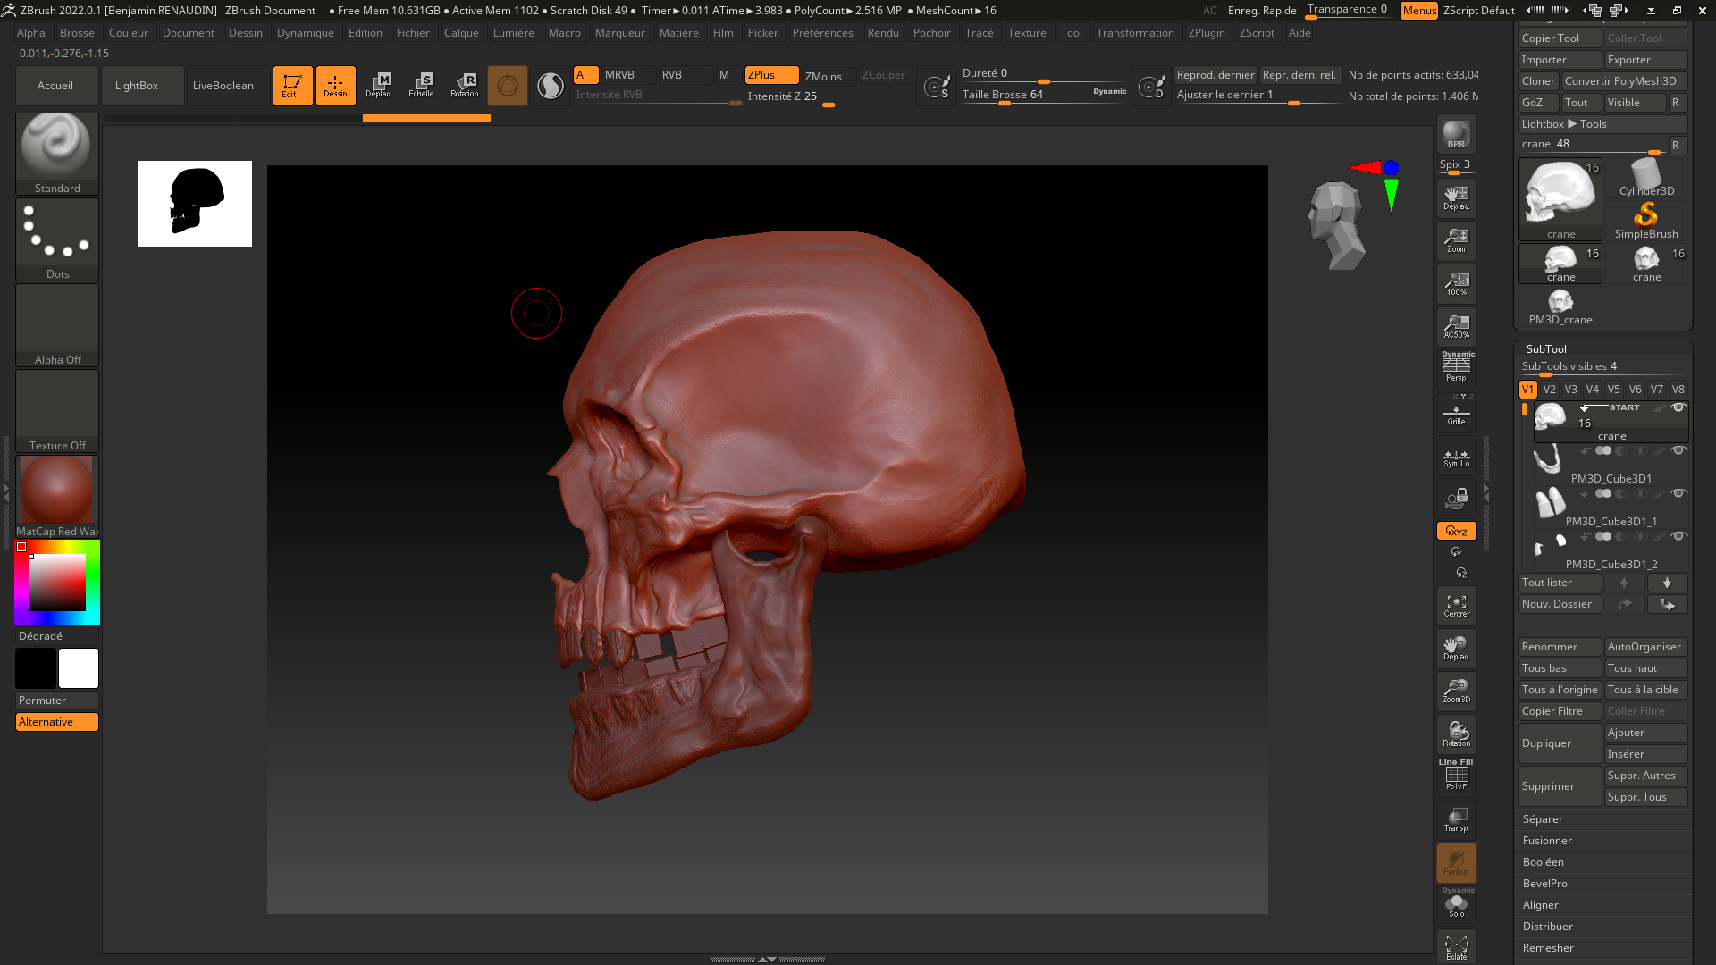
Task: Click Convertir PolyMesh3D button
Action: tap(1624, 81)
